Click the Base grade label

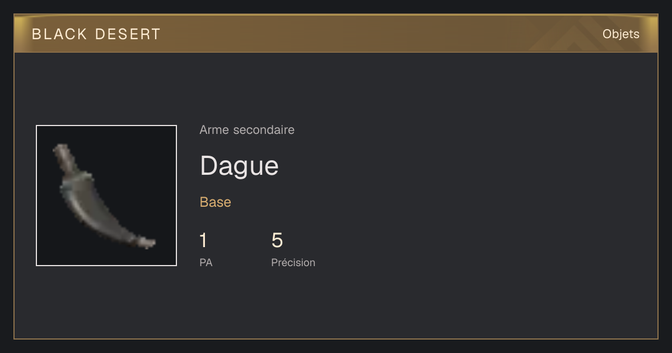pyautogui.click(x=216, y=202)
